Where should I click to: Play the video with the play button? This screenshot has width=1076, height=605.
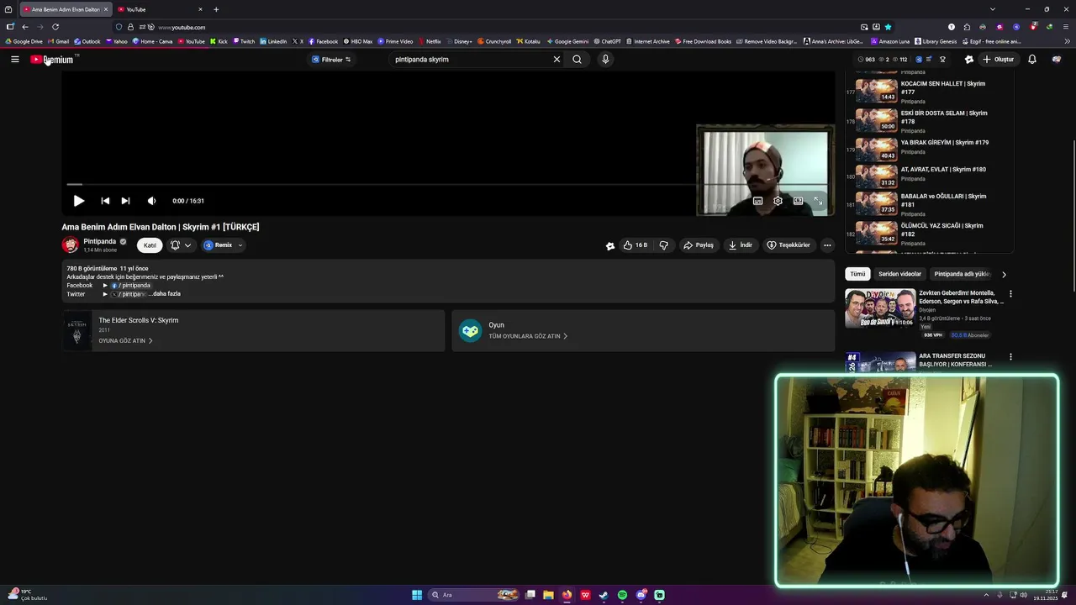(78, 201)
